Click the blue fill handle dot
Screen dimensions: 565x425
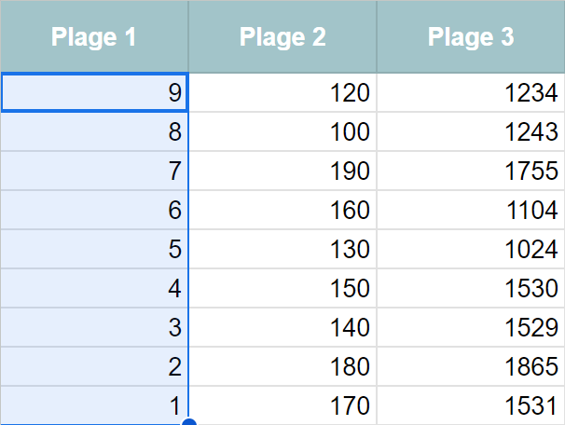pos(189,422)
